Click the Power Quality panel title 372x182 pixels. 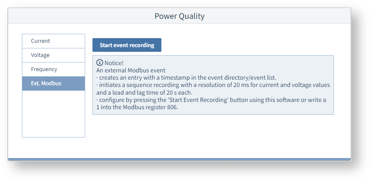[179, 16]
